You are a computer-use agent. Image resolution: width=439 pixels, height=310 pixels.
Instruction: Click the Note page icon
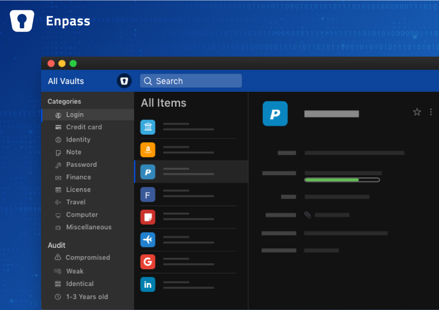tap(58, 153)
